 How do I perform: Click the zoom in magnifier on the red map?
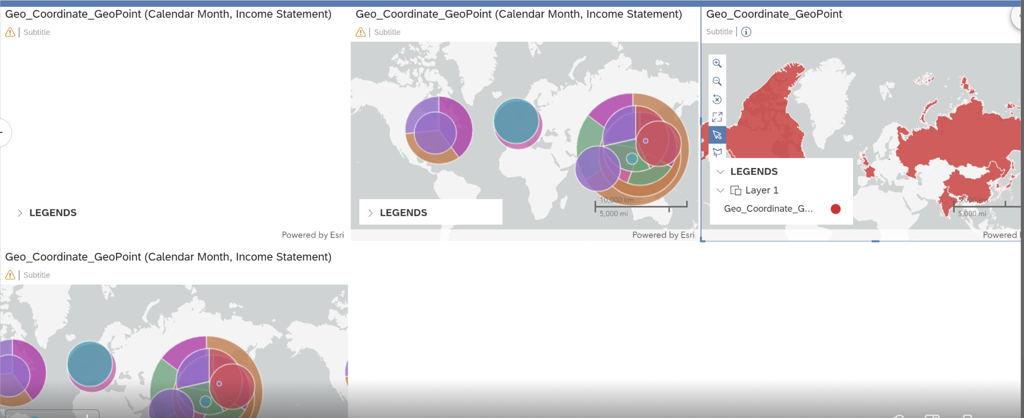pyautogui.click(x=717, y=64)
